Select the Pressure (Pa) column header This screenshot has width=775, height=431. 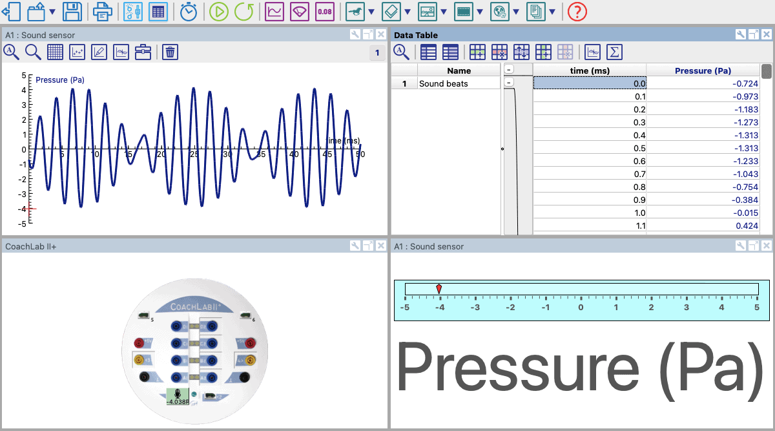703,70
